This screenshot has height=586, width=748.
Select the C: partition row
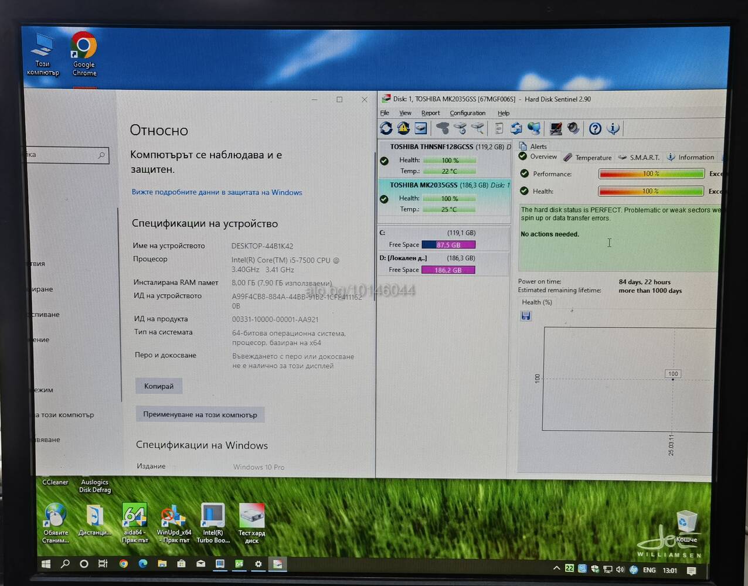(x=444, y=238)
